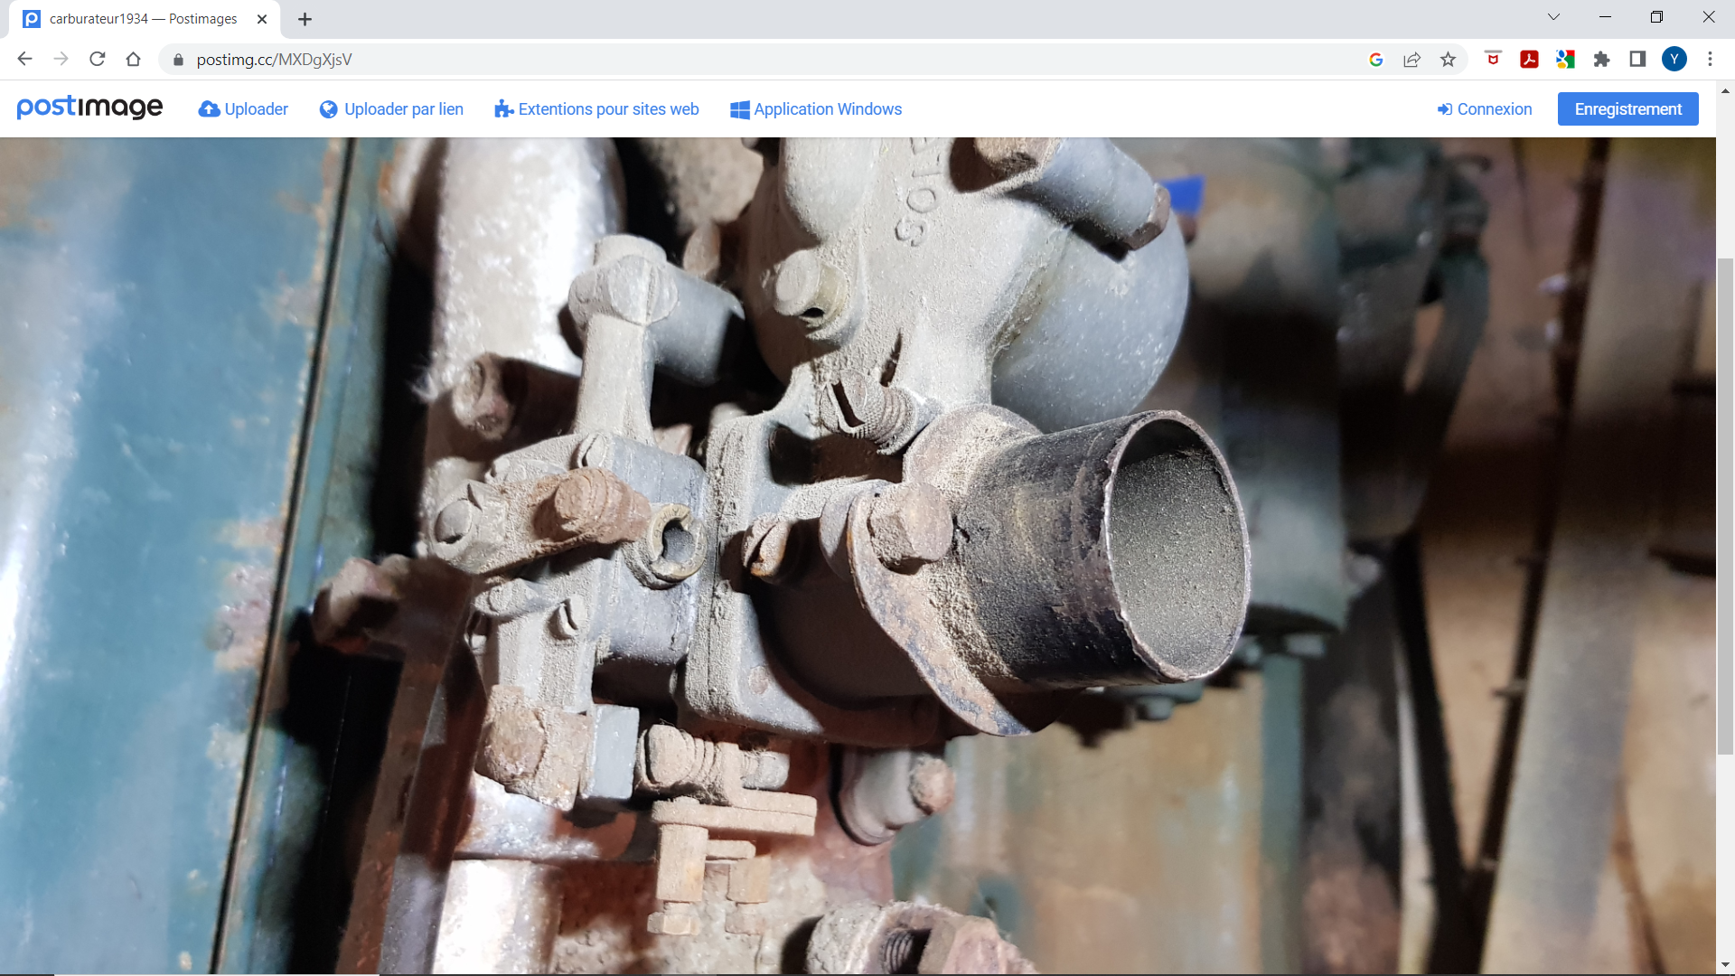Toggle the browser side panel

point(1637,60)
